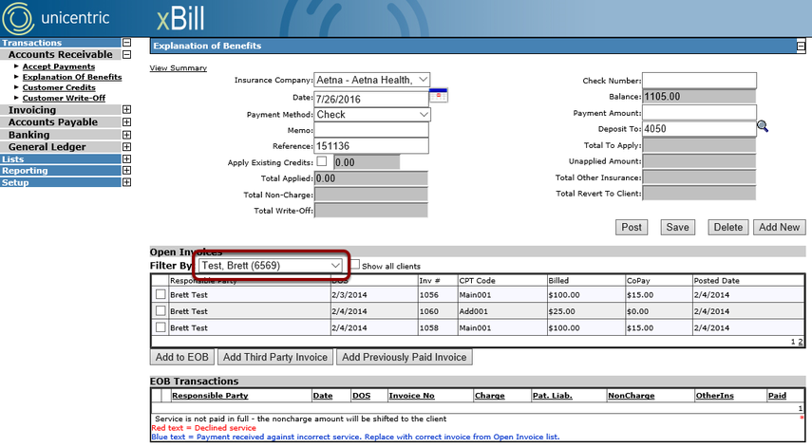Expand the Invoicing section
The height and width of the screenshot is (447, 812).
coord(126,110)
